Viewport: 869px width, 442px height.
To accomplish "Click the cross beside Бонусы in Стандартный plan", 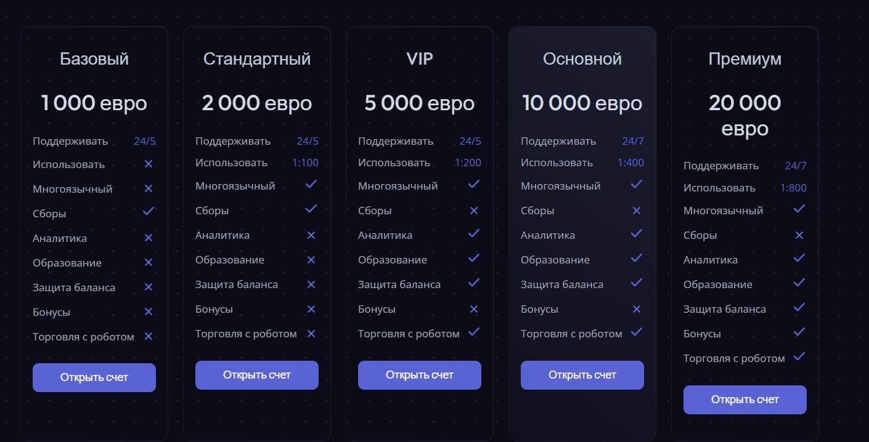I will point(311,309).
